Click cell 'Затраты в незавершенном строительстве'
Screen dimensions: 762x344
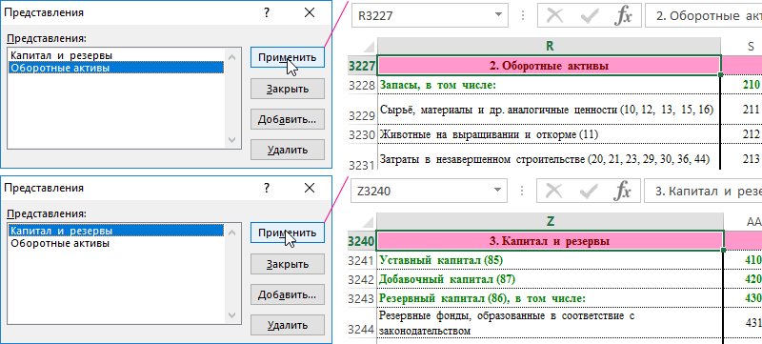(549, 157)
